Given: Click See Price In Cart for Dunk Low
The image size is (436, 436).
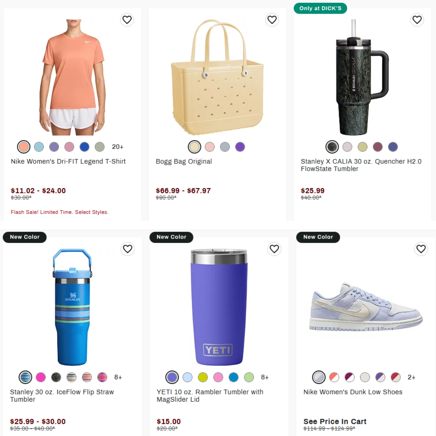Looking at the screenshot, I should tap(335, 421).
